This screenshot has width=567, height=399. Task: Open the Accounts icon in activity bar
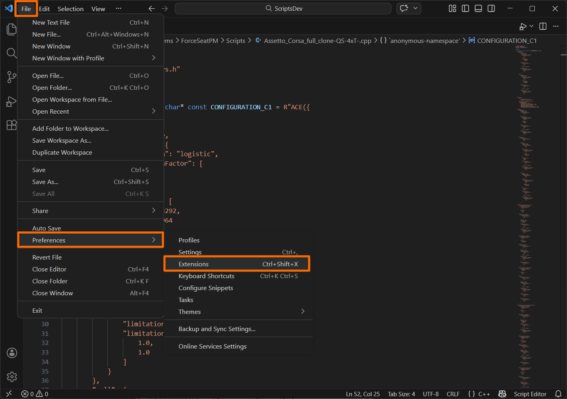(x=12, y=353)
